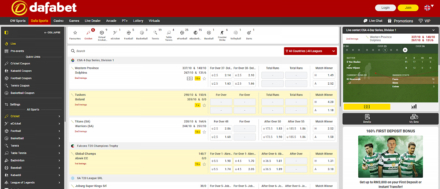Star the Titans vs Warriors match
Image resolution: width=440 pixels, height=189 pixels.
click(x=204, y=132)
